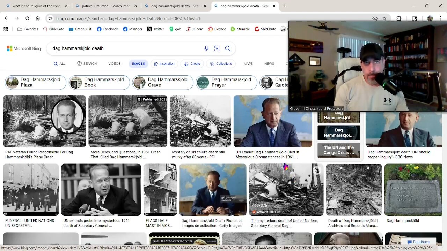Click the Inspiration button

tap(164, 64)
